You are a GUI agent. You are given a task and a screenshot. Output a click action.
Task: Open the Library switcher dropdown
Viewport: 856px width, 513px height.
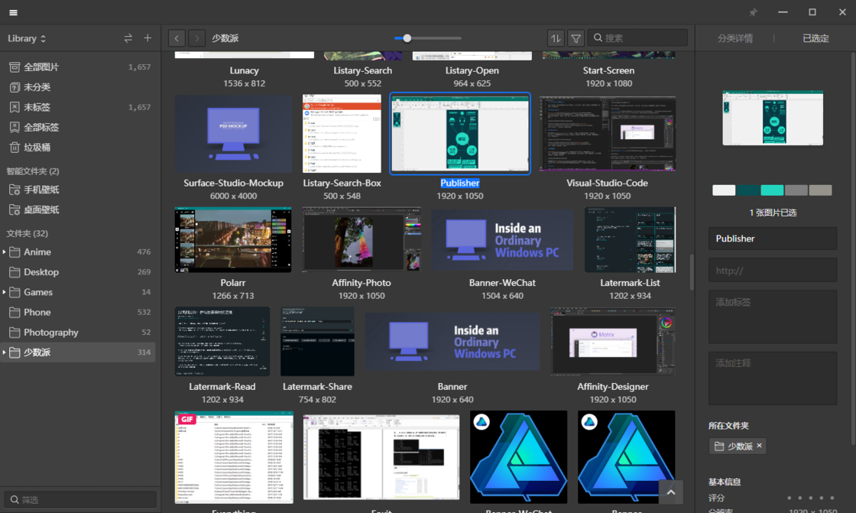click(27, 38)
